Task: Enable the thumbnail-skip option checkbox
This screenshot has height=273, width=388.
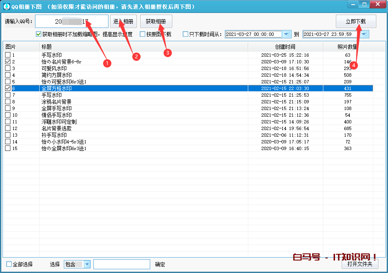Action: pos(39,34)
